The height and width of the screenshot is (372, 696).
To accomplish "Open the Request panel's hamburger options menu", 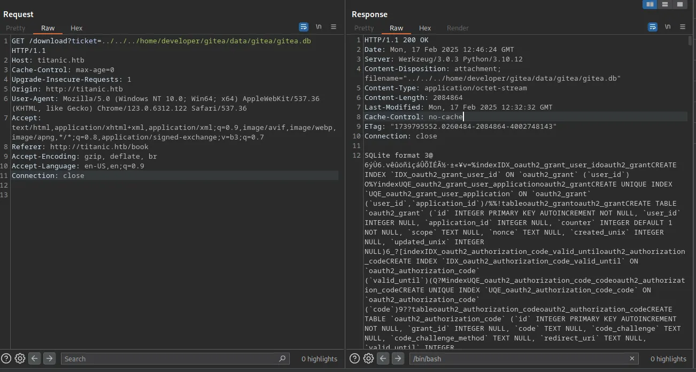I will [334, 27].
